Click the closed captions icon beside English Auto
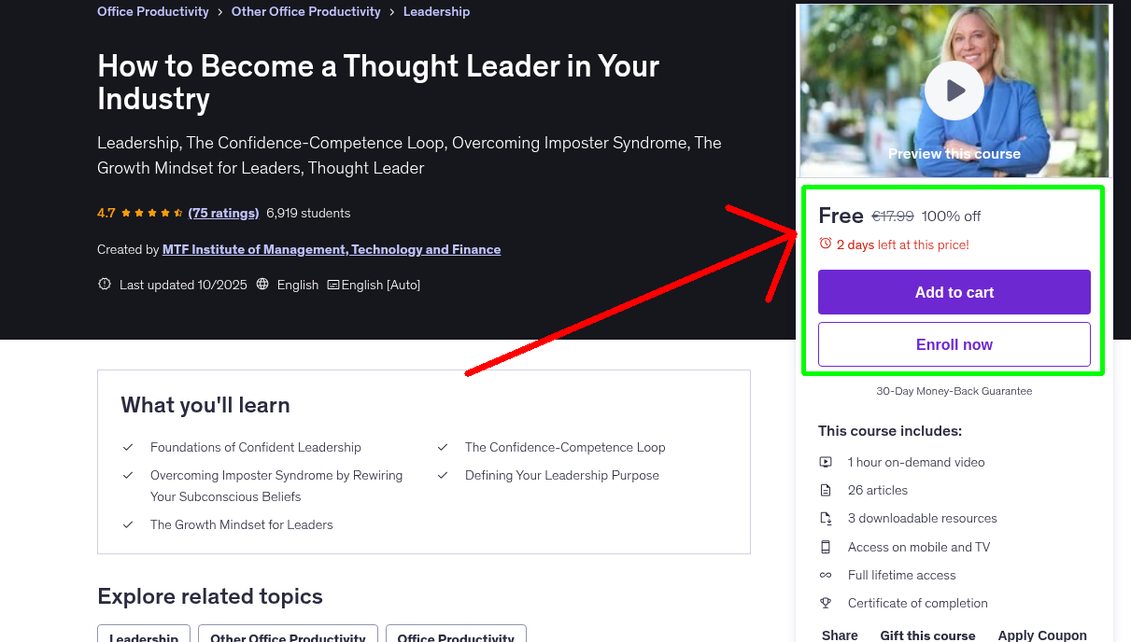This screenshot has width=1131, height=642. [x=332, y=284]
